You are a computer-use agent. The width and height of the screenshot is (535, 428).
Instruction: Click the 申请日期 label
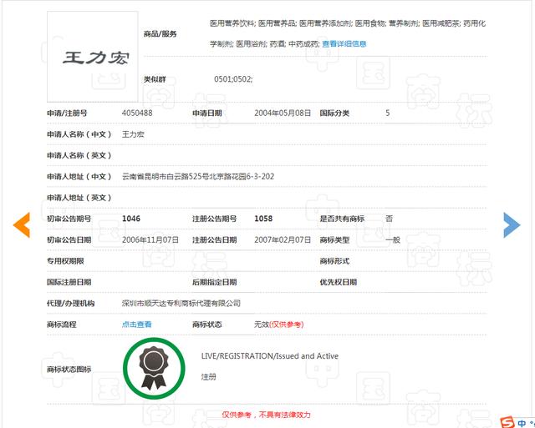(x=207, y=113)
